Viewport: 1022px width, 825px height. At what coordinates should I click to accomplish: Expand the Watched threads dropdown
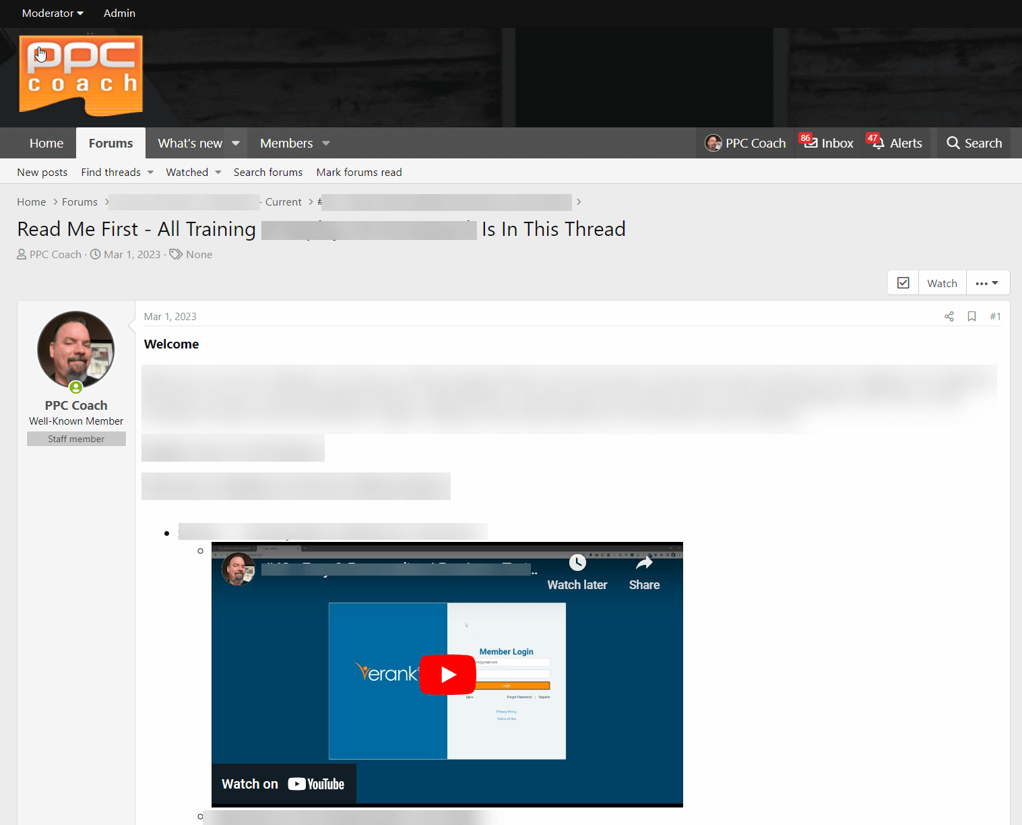click(218, 172)
